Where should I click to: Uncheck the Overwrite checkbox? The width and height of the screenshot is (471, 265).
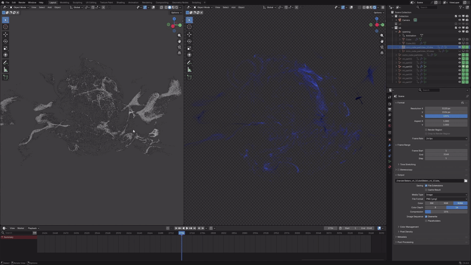click(x=426, y=216)
